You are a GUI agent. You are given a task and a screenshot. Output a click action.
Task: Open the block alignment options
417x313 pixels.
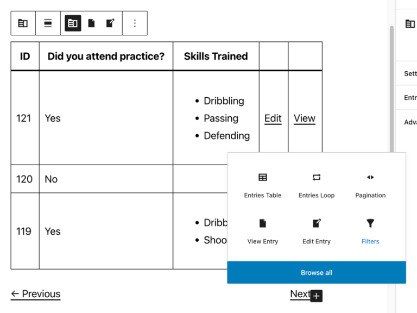pos(48,23)
